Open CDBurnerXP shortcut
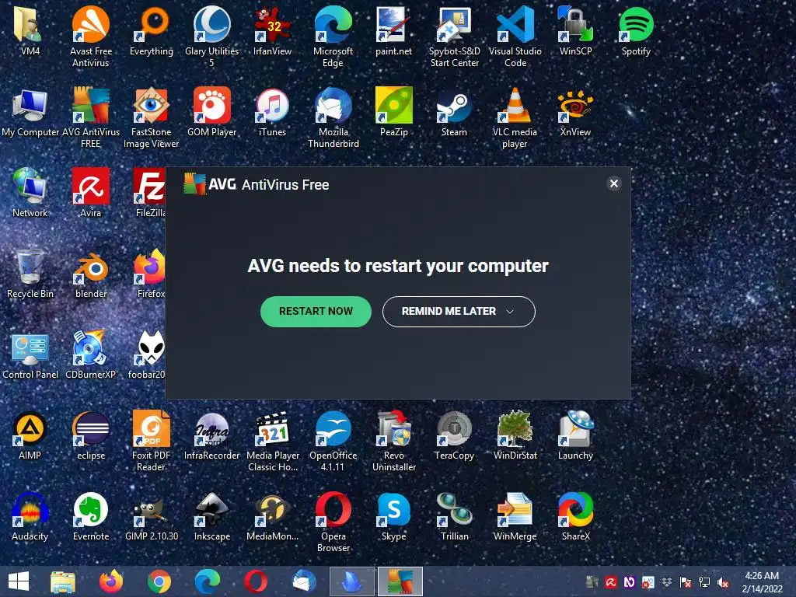The width and height of the screenshot is (796, 597). pos(90,354)
